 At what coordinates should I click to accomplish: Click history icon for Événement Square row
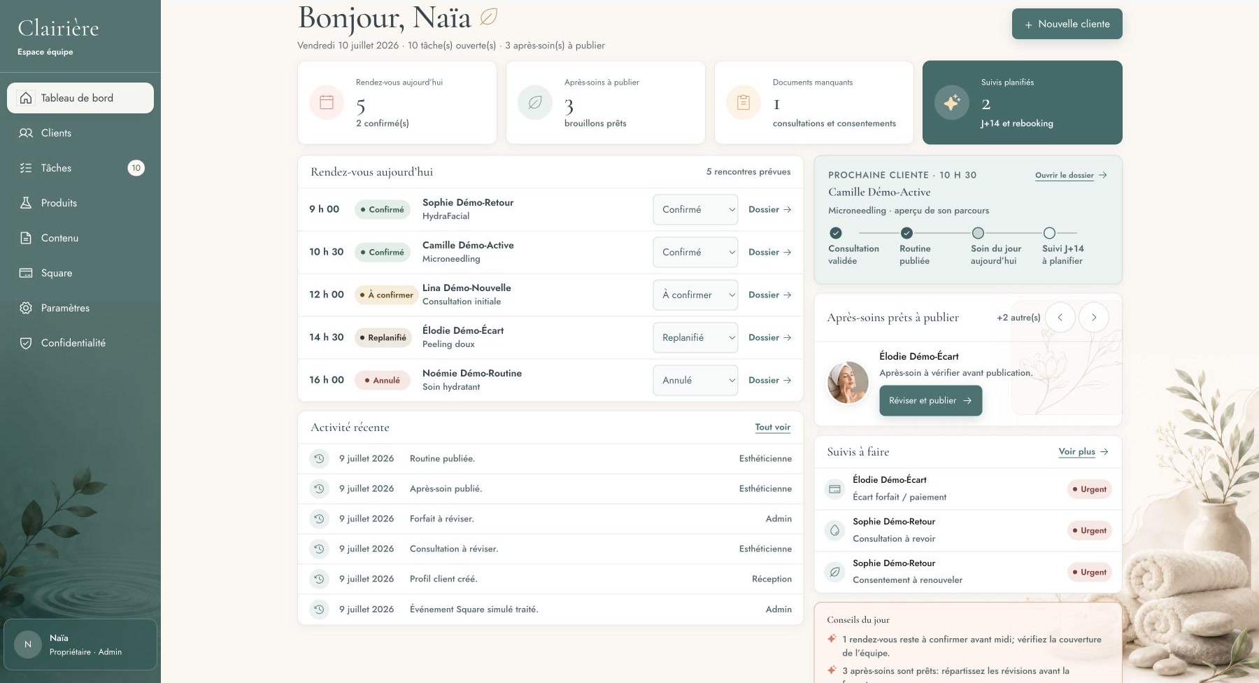319,610
